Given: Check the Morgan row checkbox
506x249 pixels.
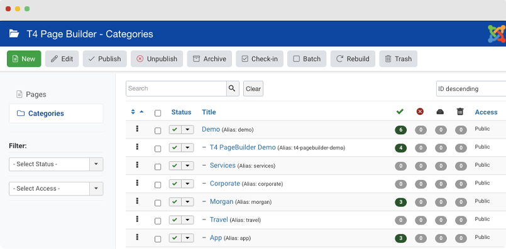Looking at the screenshot, I should 158,203.
